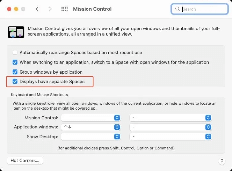Click the Keyboard and Mouse Shortcuts heading
Screen dimensions: 232x171
(x=39, y=95)
